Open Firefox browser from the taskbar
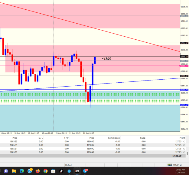189x175 pixels. coord(37,171)
